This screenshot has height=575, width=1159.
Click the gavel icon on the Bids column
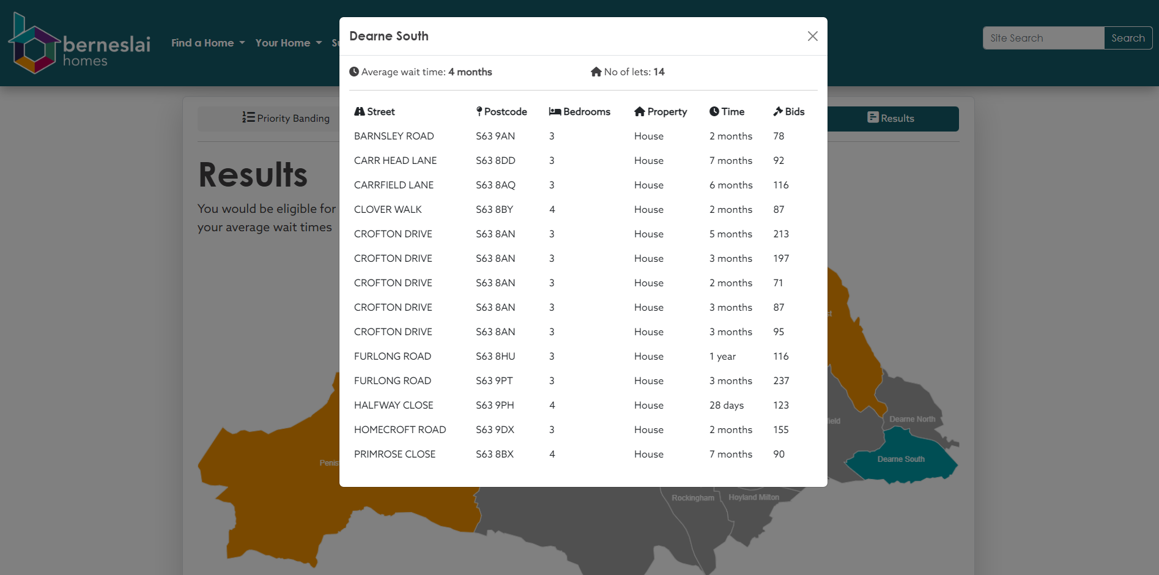(x=777, y=111)
